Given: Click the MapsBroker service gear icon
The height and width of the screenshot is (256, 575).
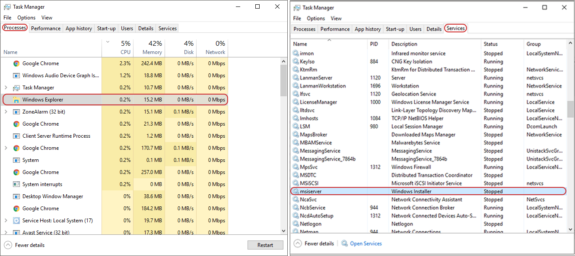Looking at the screenshot, I should 296,135.
